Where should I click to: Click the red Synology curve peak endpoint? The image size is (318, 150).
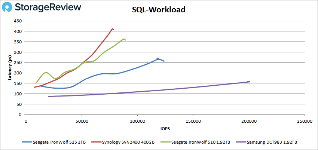[x=113, y=29]
